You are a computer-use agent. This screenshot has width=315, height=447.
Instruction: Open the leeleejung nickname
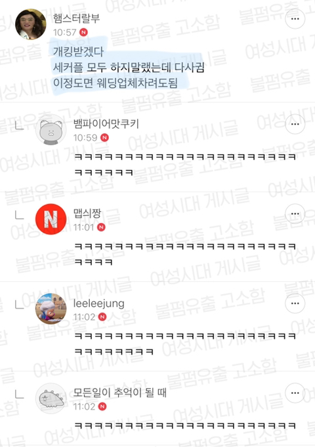(x=98, y=303)
